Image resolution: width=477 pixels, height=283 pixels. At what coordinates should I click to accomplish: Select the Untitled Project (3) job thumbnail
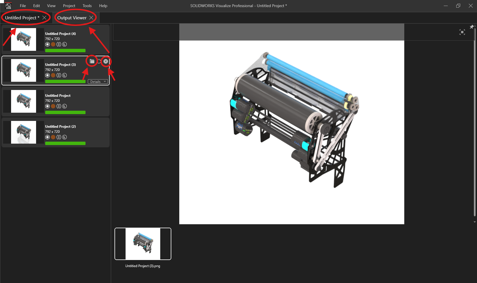(24, 70)
